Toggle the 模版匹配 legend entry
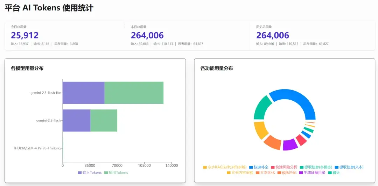The image size is (378, 186). tap(287, 172)
